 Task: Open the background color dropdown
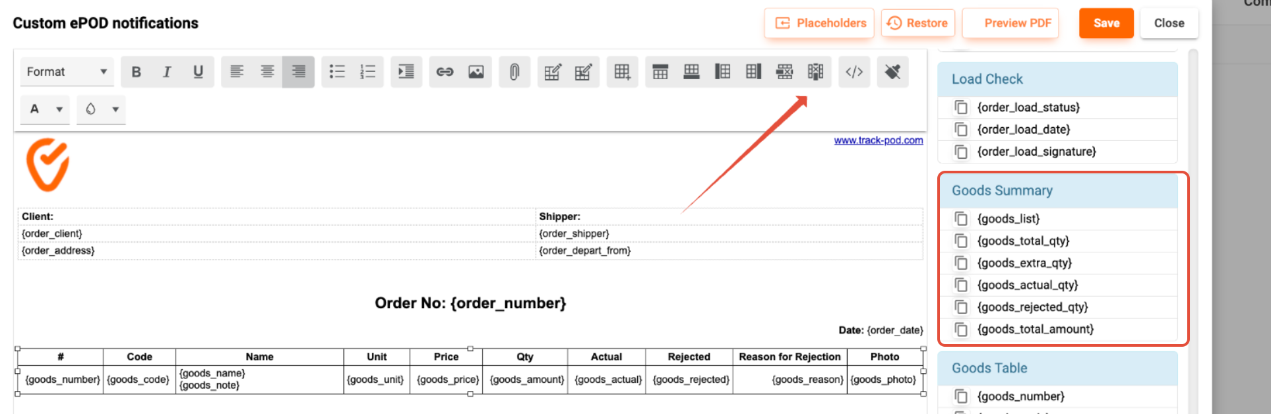(101, 109)
